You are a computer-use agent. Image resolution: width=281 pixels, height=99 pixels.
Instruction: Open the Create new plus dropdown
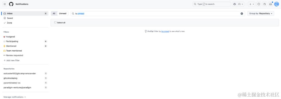pos(252,4)
